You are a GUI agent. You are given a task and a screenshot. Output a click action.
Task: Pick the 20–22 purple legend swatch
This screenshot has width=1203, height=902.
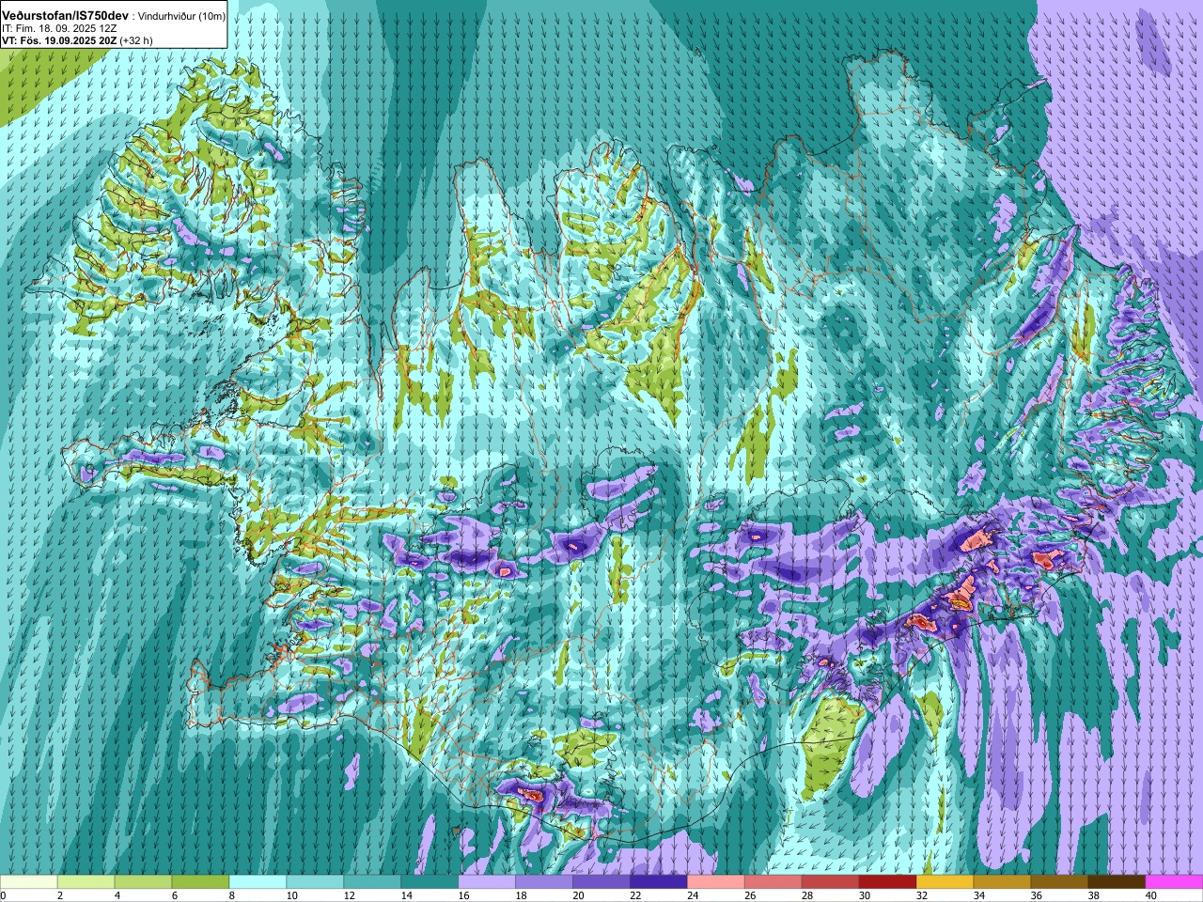(602, 882)
